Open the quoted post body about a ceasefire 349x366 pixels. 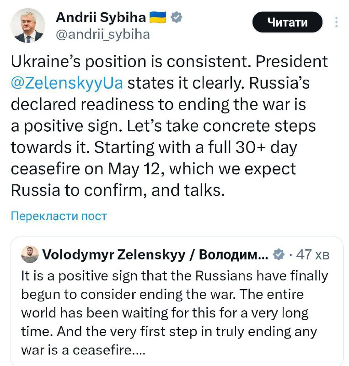175,313
